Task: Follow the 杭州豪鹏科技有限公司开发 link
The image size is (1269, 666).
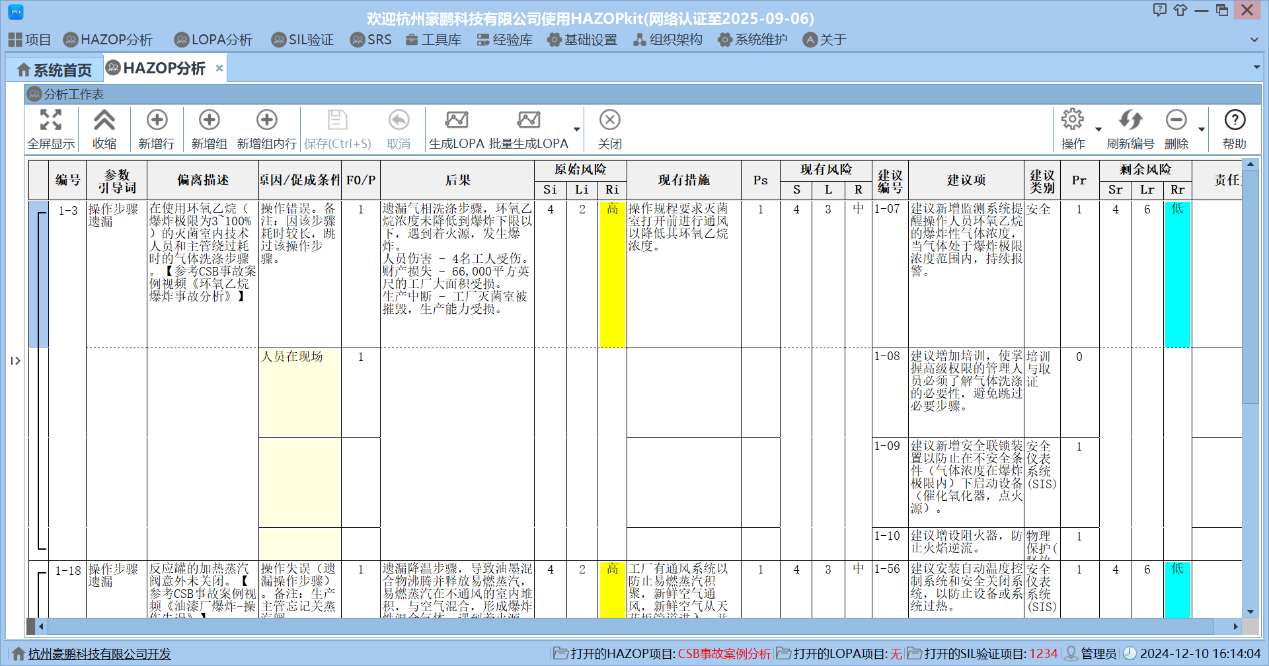Action: 99,654
